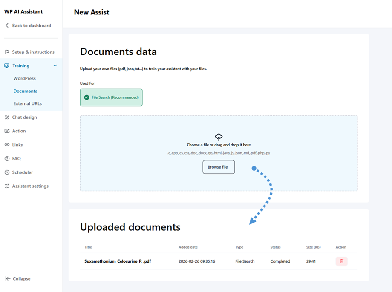The width and height of the screenshot is (392, 292).
Task: Collapse the Training section chevron
Action: click(x=55, y=66)
